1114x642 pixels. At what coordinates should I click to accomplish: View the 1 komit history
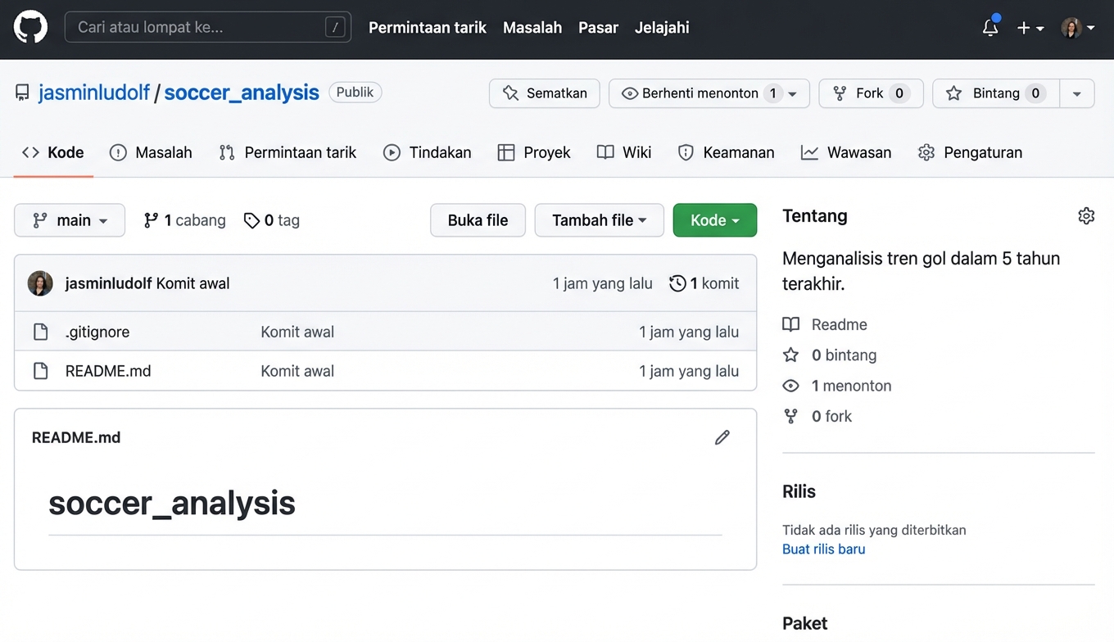tap(704, 283)
